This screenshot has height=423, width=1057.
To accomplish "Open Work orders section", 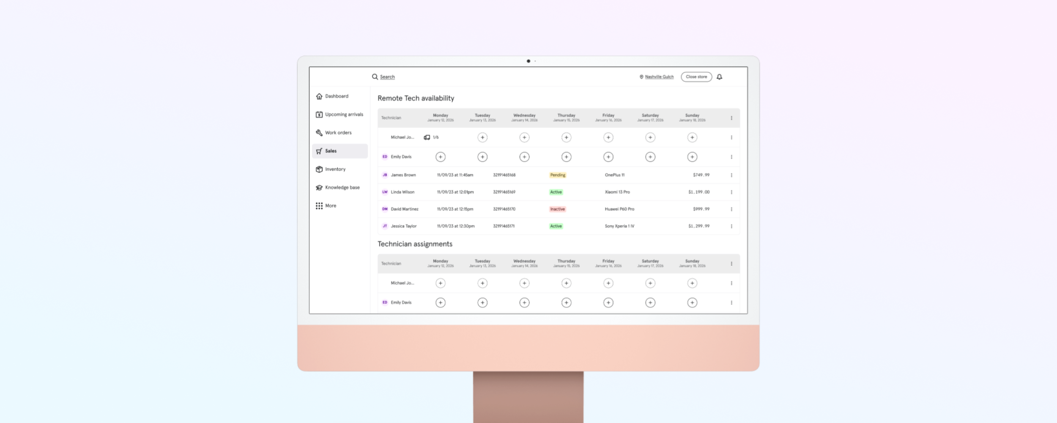I will [x=334, y=132].
